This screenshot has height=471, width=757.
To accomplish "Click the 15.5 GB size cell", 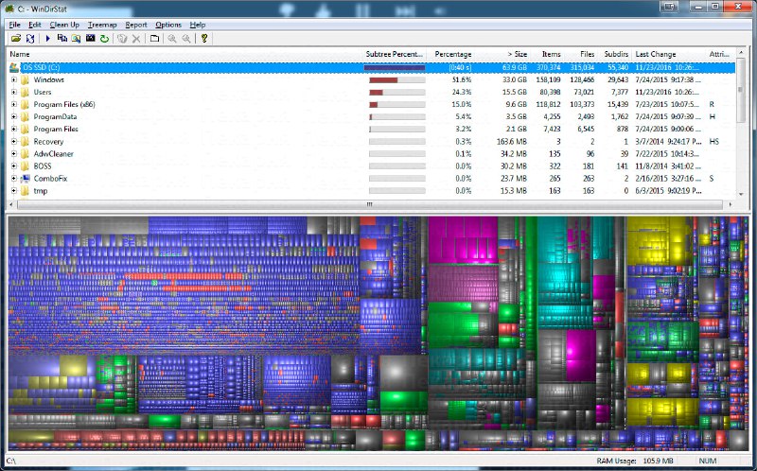I will point(514,92).
